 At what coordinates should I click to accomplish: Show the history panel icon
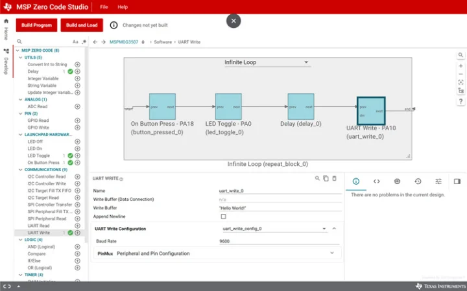click(418, 181)
